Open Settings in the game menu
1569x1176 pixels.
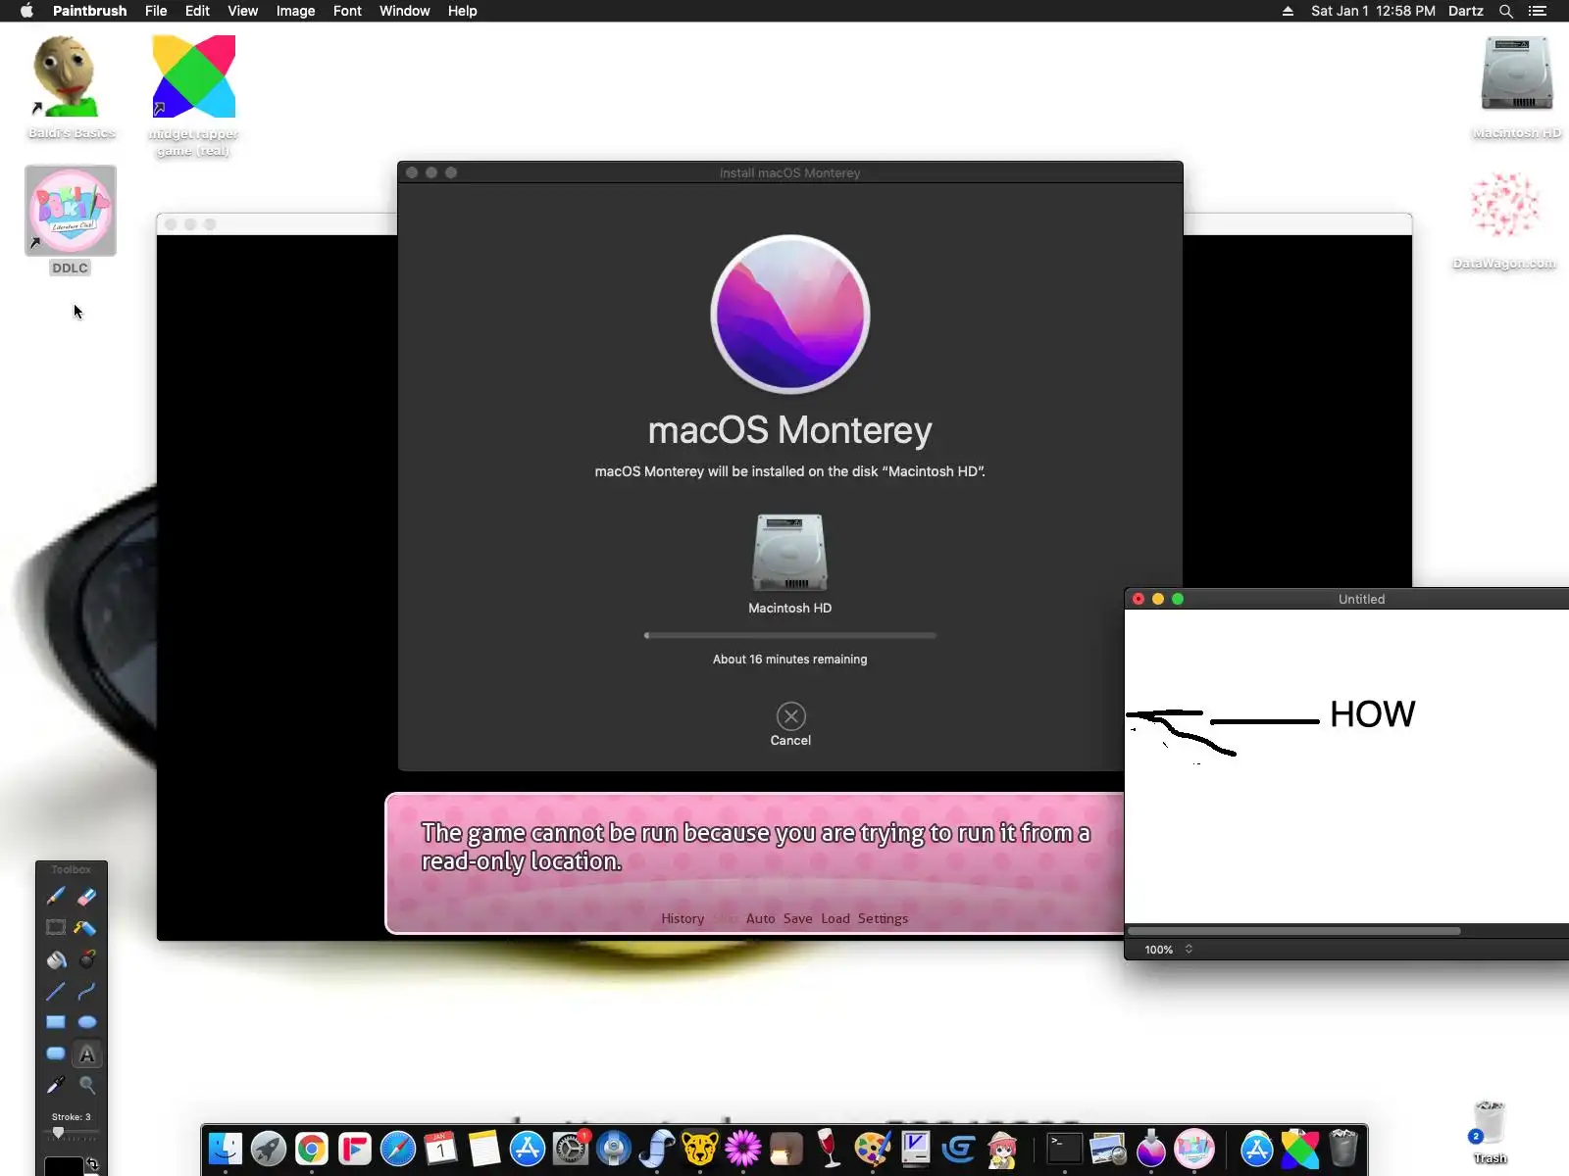tap(883, 918)
